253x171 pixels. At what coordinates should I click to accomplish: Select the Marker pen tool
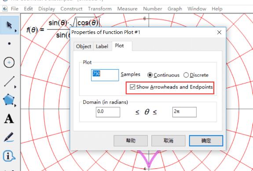click(x=9, y=137)
